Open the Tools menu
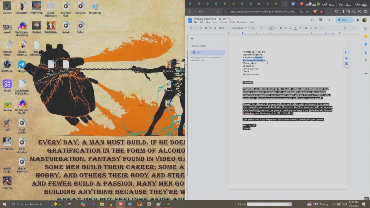 [232, 22]
